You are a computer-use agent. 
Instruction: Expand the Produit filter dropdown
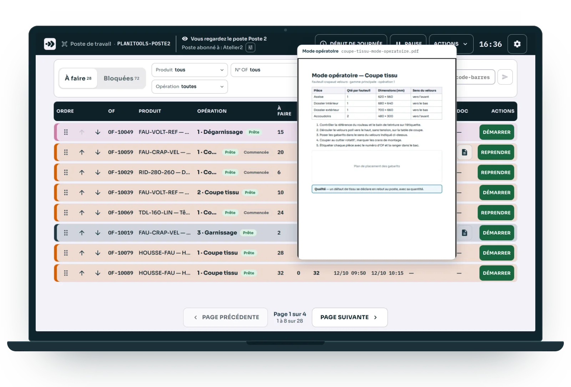click(190, 70)
